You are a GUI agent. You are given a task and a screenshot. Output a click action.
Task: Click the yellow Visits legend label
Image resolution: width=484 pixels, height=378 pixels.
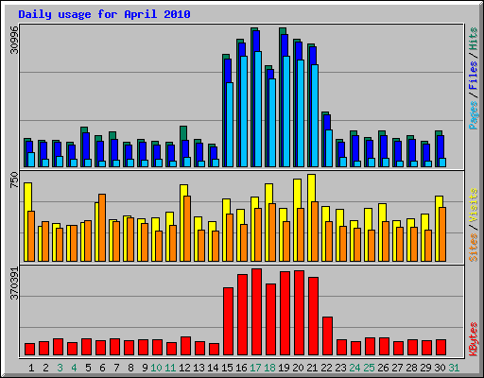coord(474,206)
